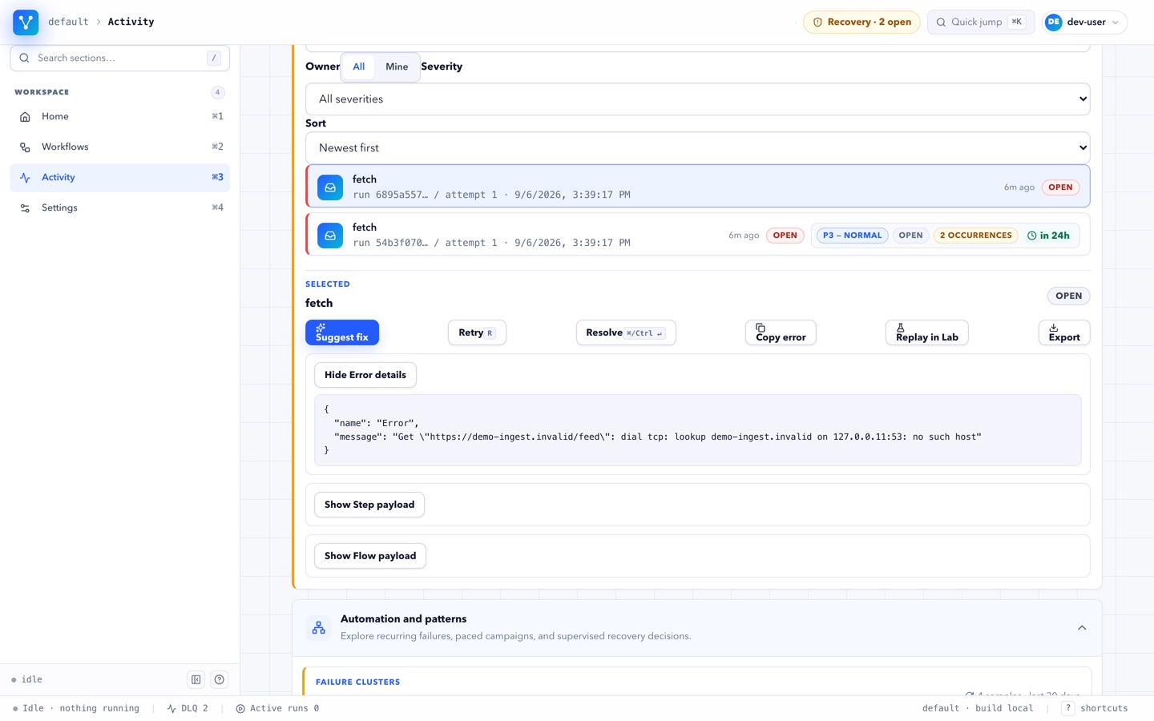The width and height of the screenshot is (1154, 721).
Task: Click the inbox icon of run 54b3f070
Action: point(330,236)
